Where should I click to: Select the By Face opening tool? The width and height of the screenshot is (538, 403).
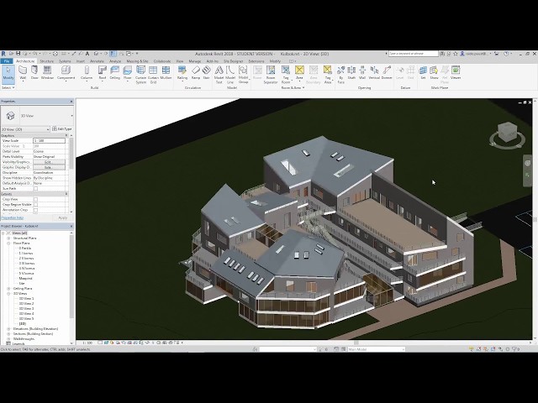pos(340,75)
